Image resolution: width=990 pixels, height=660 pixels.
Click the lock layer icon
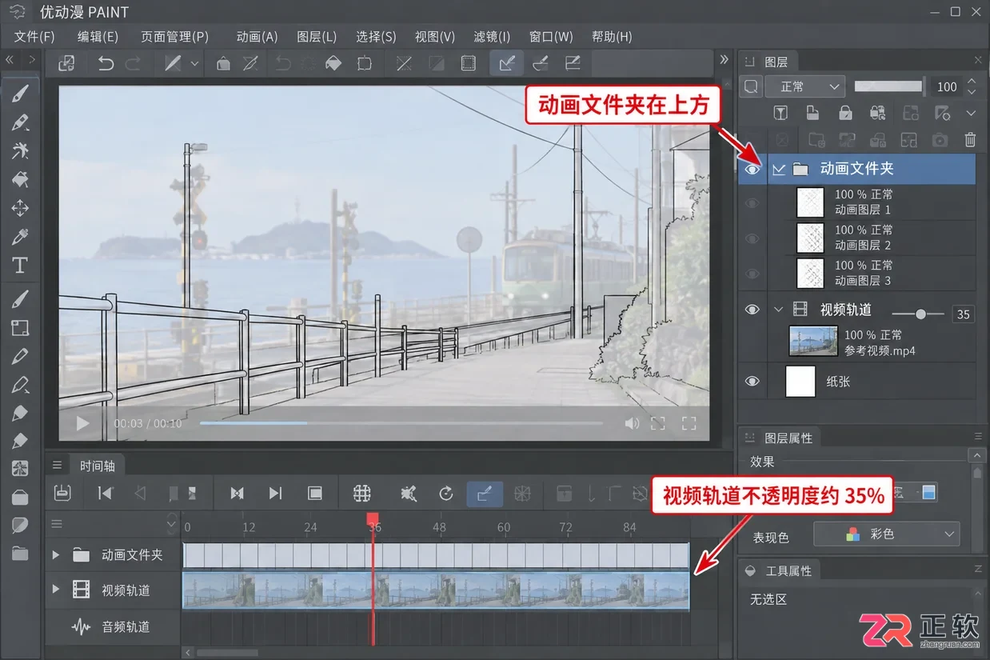[844, 113]
